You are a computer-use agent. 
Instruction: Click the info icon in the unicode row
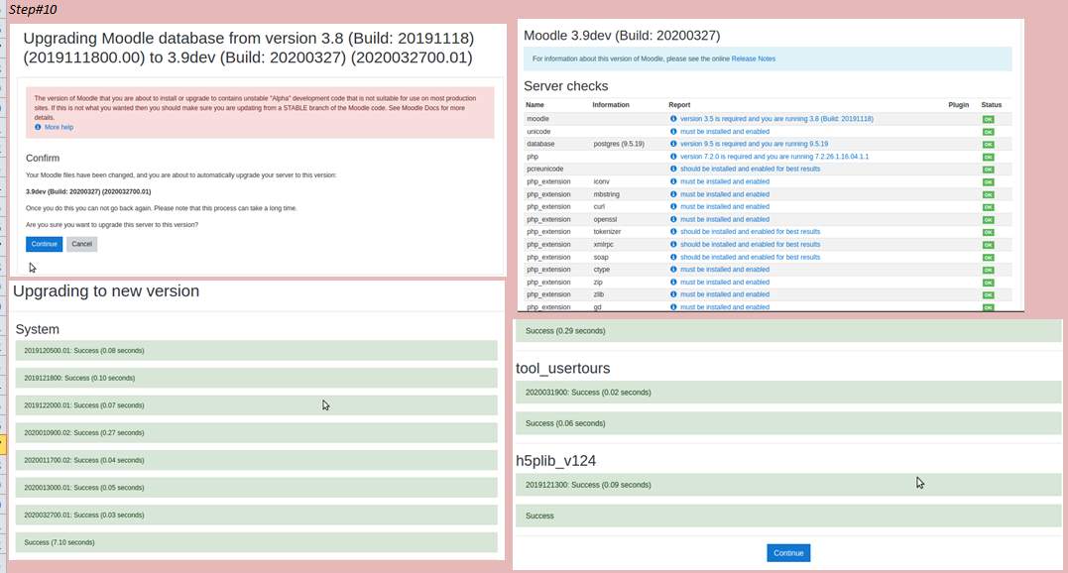tap(673, 131)
